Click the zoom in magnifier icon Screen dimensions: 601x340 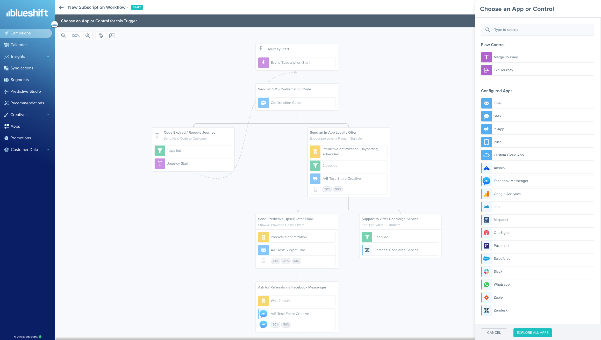[88, 36]
